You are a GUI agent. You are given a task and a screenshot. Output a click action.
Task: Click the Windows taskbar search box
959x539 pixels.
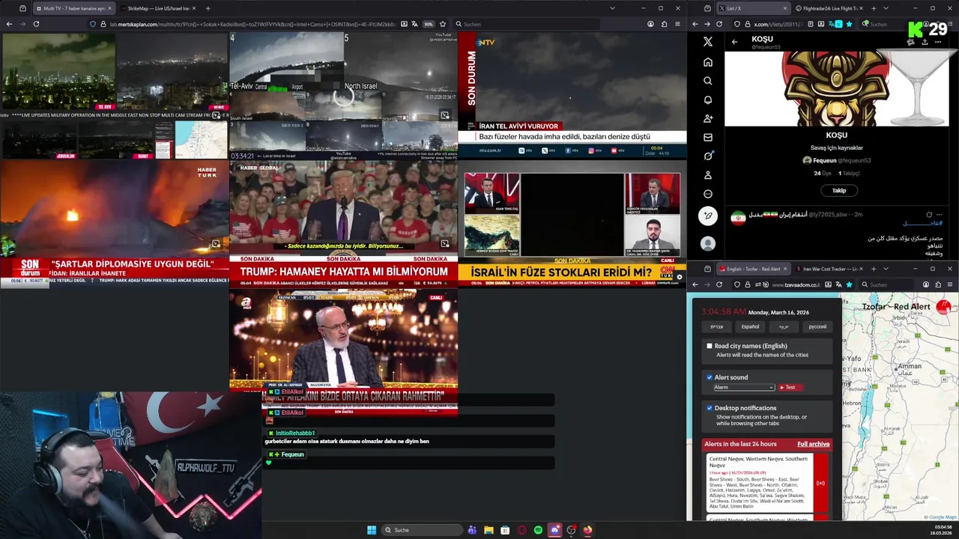coord(422,530)
